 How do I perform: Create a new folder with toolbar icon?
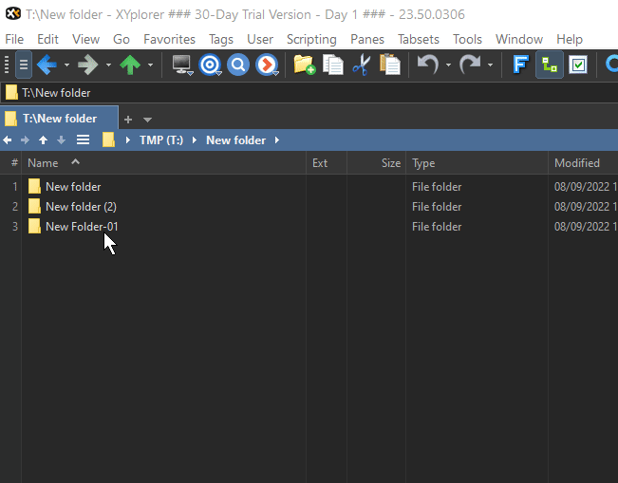[304, 65]
